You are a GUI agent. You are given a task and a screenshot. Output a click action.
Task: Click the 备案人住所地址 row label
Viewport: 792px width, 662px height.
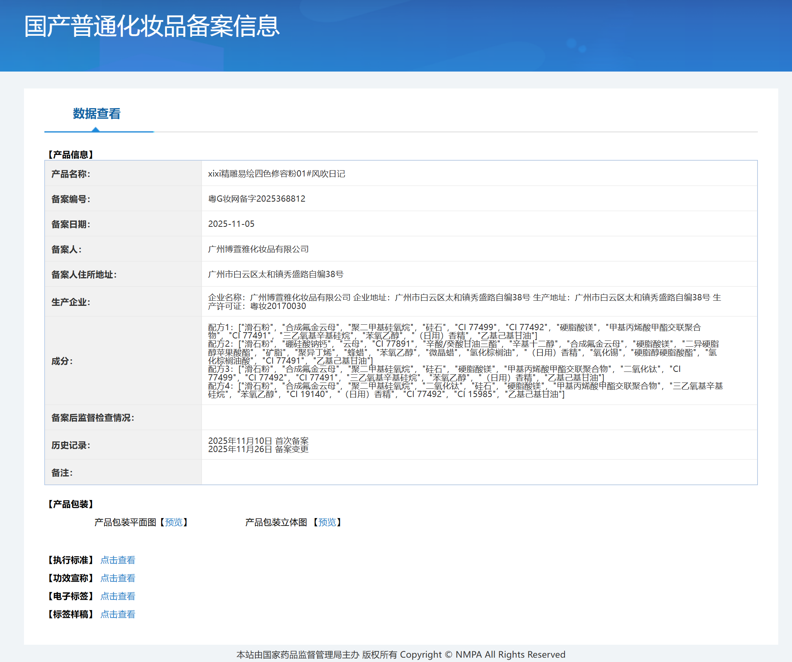point(84,274)
